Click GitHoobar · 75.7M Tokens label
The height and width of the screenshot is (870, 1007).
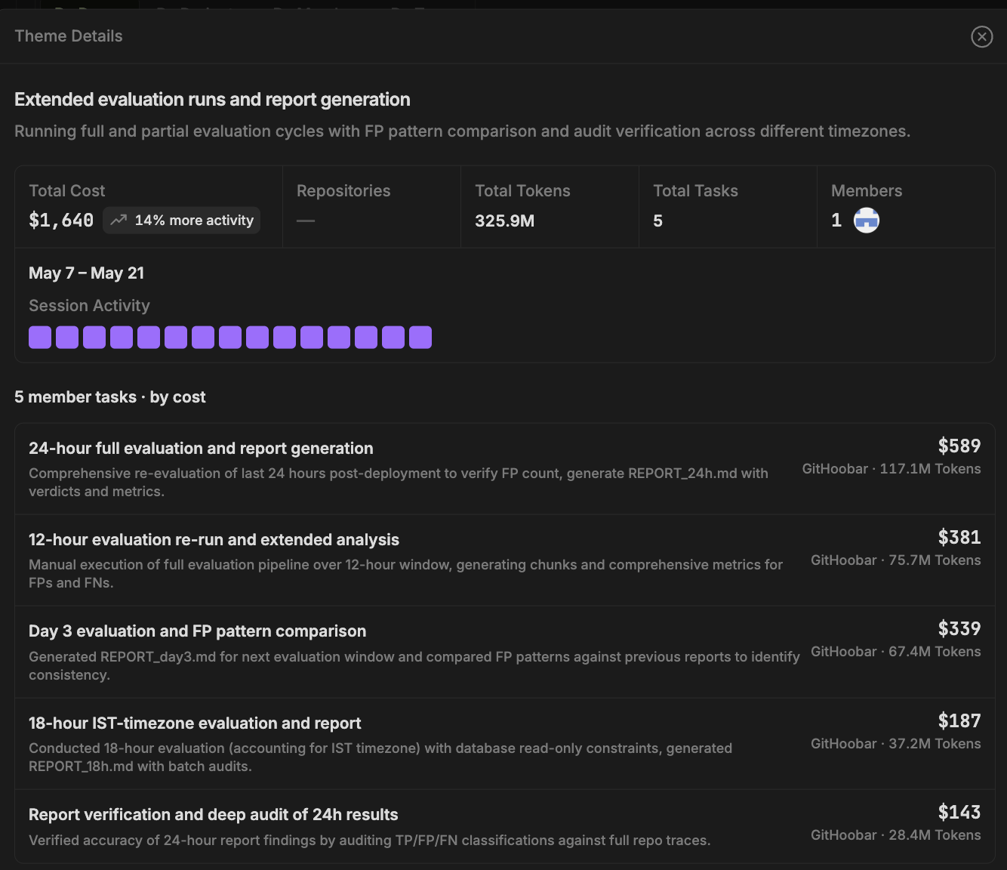[896, 560]
